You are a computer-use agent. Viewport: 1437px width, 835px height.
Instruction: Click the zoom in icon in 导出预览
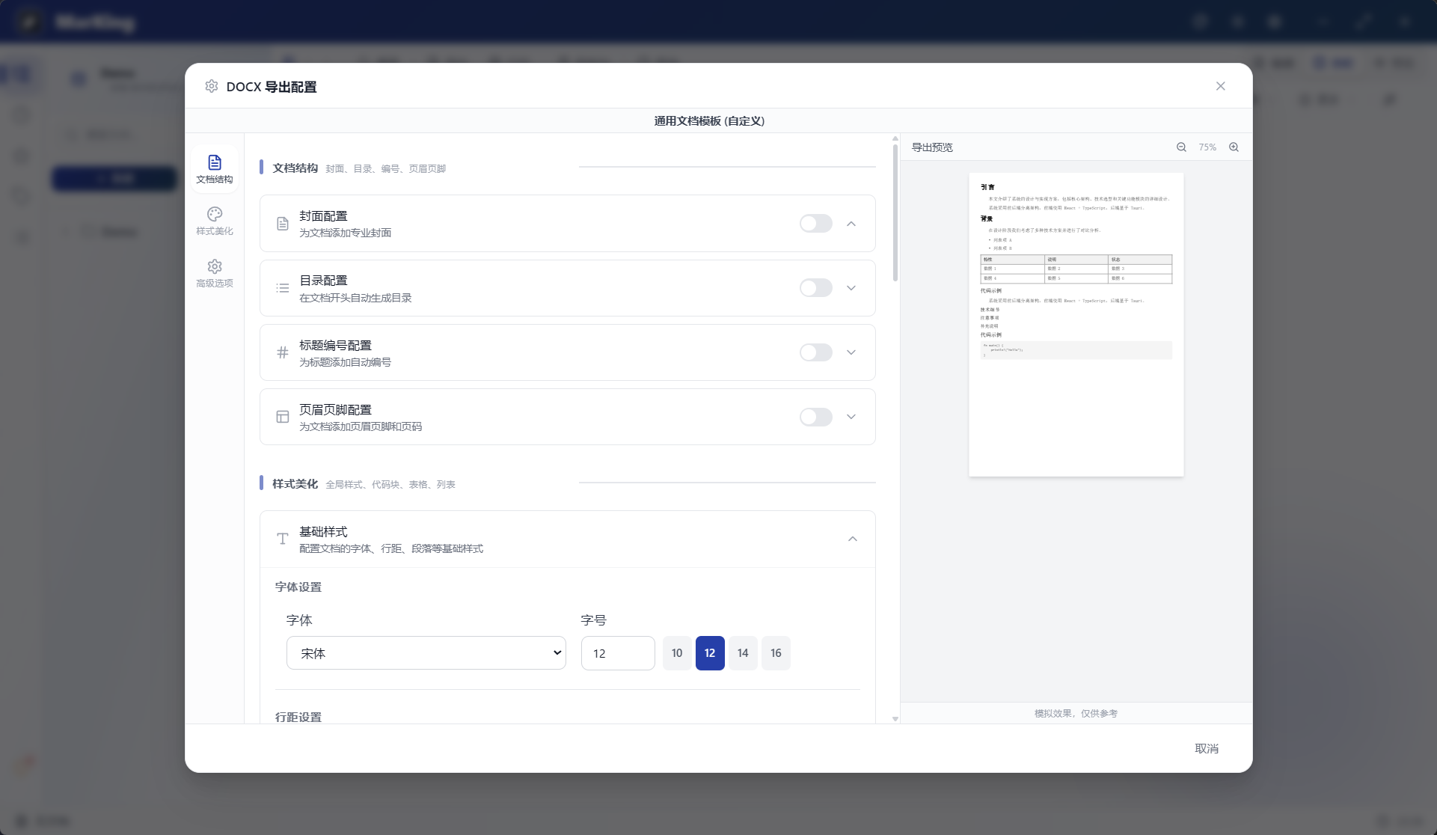[1234, 147]
